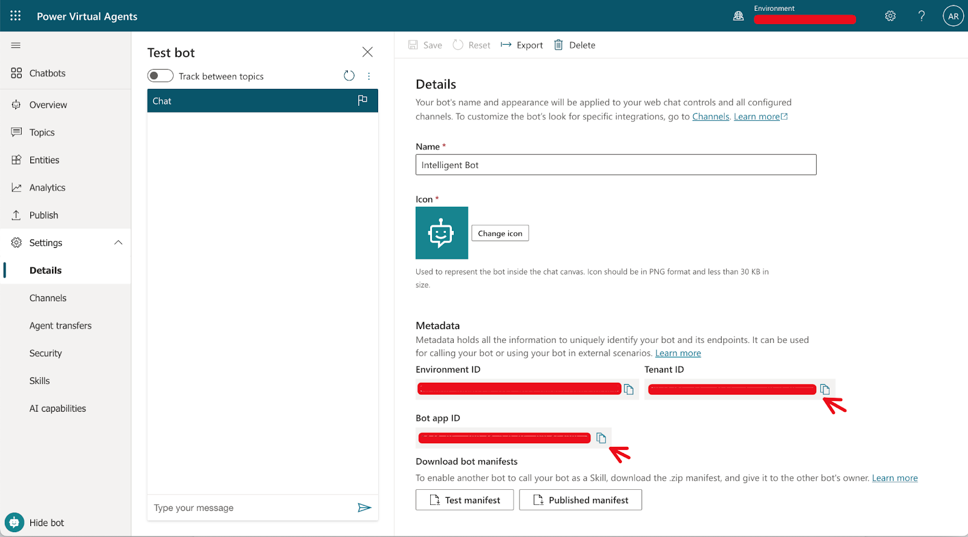Collapse the left navigation hamburger menu
The width and height of the screenshot is (968, 537).
[x=16, y=45]
